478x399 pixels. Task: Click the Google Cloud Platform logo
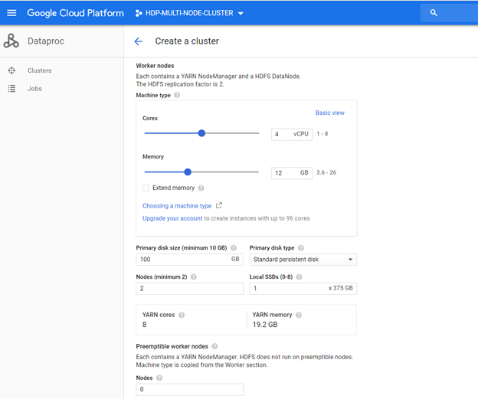coord(75,13)
